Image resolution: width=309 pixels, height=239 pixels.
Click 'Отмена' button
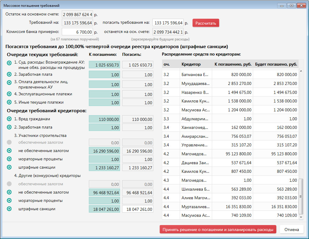291,229
